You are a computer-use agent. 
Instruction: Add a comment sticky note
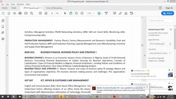pos(115,13)
